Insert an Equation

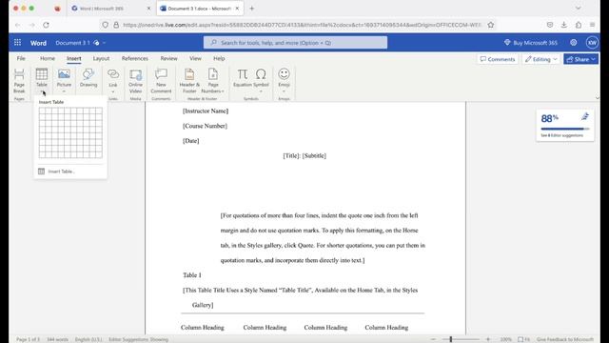(243, 78)
